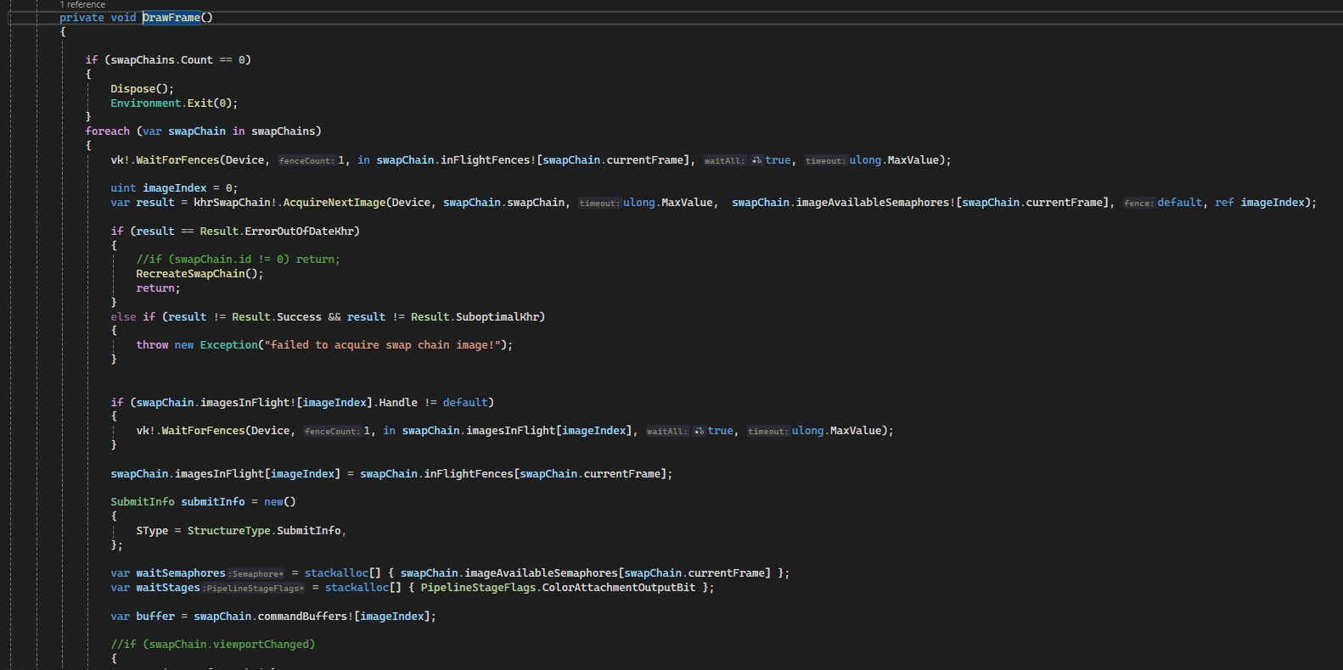
Task: Click the AcquireNextImage method call
Action: click(334, 203)
